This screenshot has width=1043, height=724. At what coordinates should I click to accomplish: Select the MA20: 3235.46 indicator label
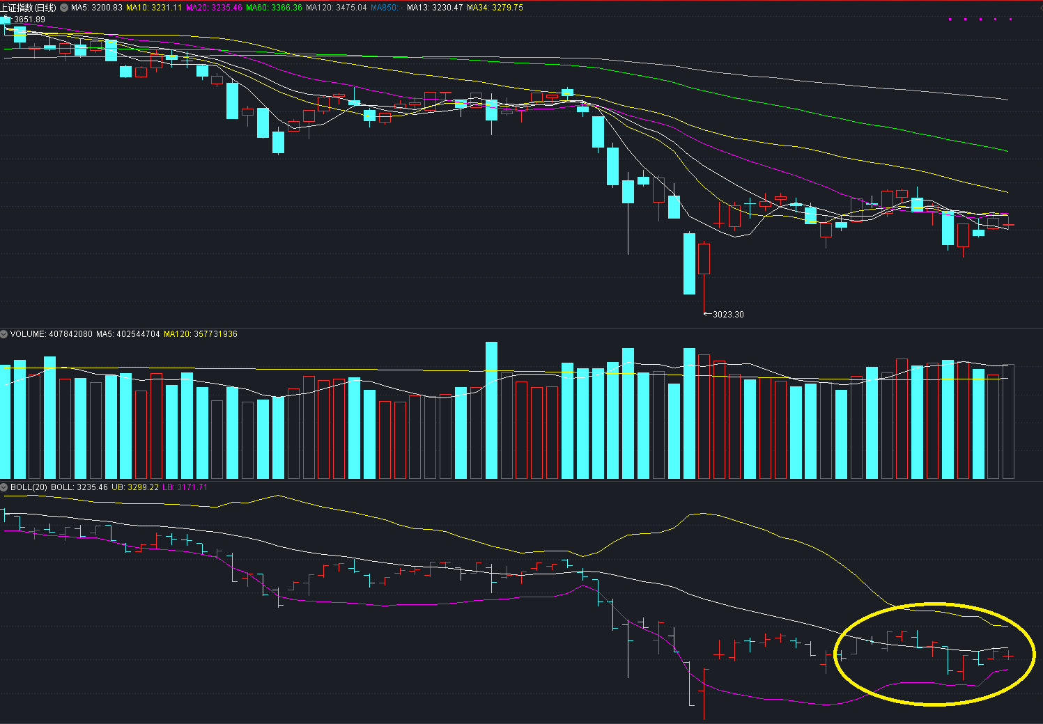click(x=214, y=8)
